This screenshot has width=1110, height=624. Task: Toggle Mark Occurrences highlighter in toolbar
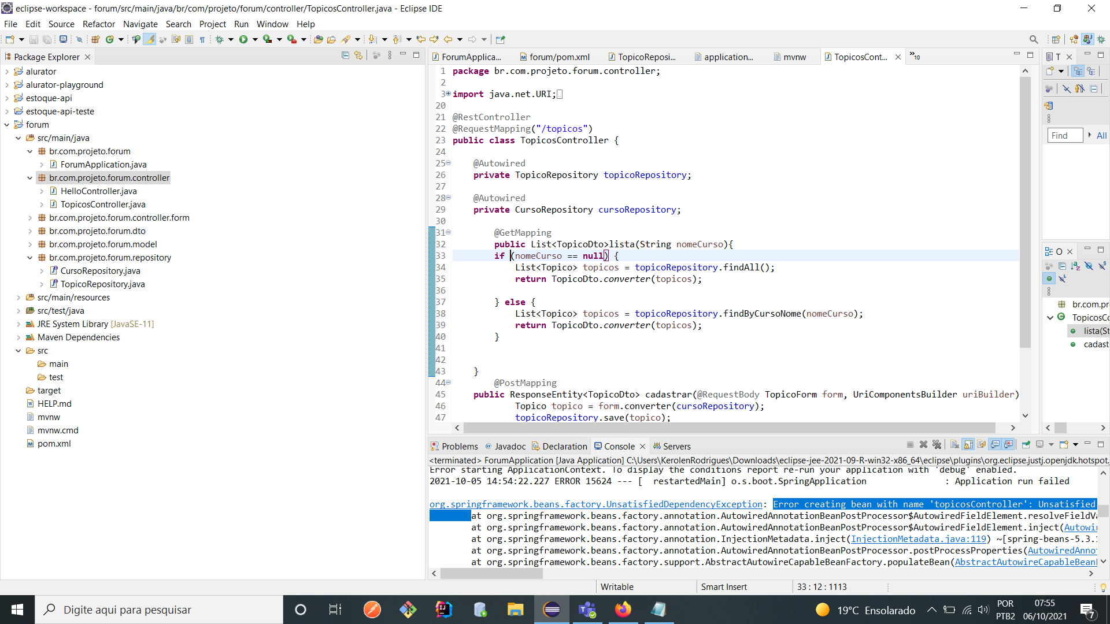[x=149, y=39]
